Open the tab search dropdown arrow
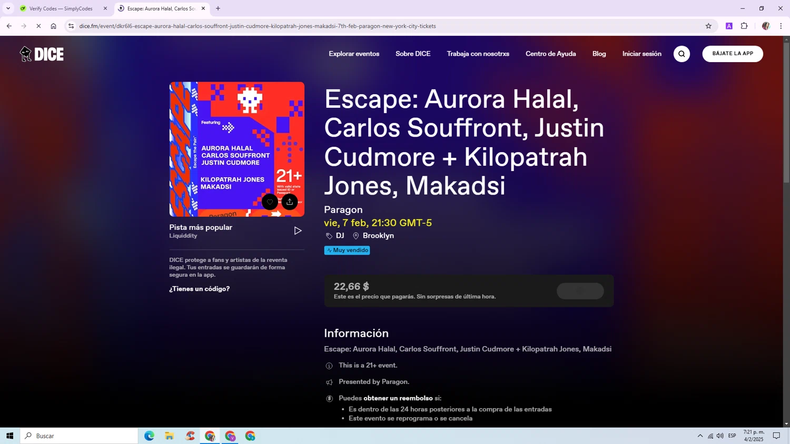Image resolution: width=790 pixels, height=444 pixels. click(x=8, y=8)
